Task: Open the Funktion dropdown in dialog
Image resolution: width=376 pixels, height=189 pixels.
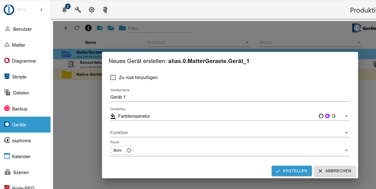Action: pyautogui.click(x=346, y=133)
